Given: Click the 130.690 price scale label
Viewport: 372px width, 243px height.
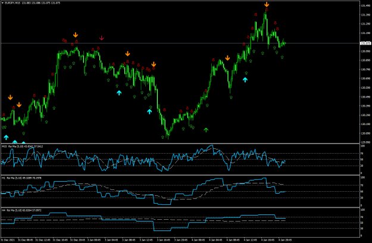Looking at the screenshot, I should coord(365,79).
